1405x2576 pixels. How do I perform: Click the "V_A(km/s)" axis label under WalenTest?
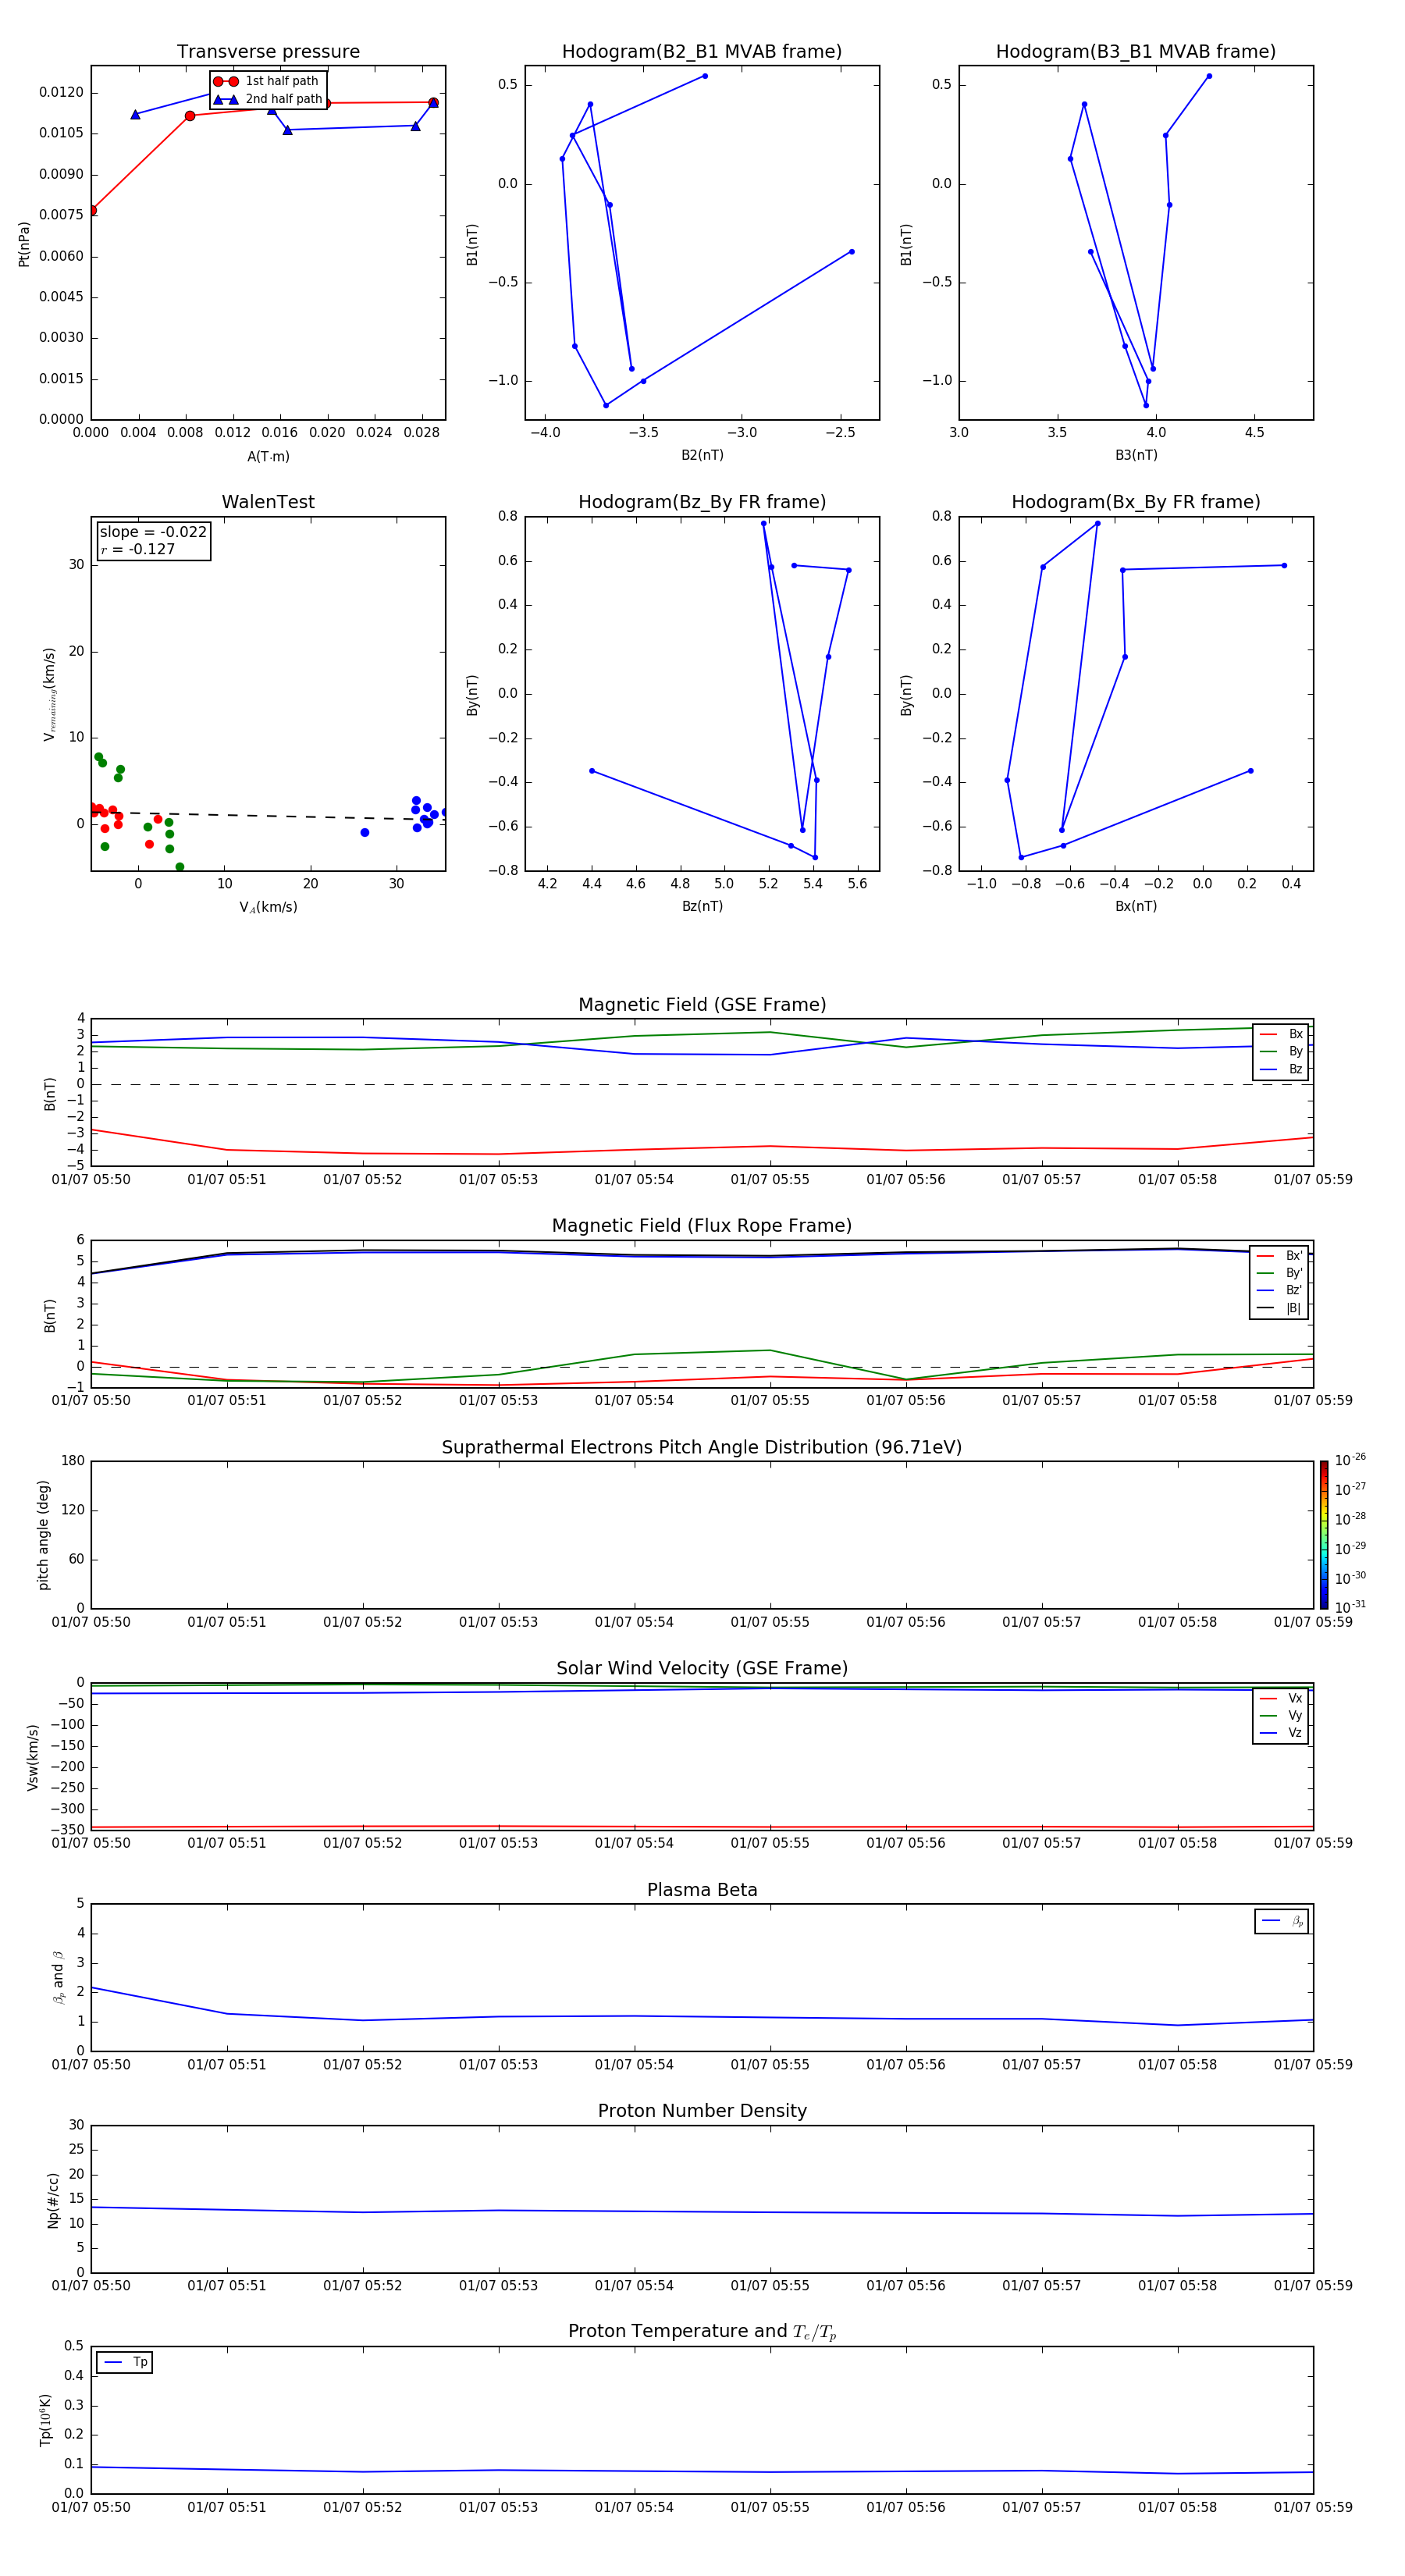tap(268, 907)
